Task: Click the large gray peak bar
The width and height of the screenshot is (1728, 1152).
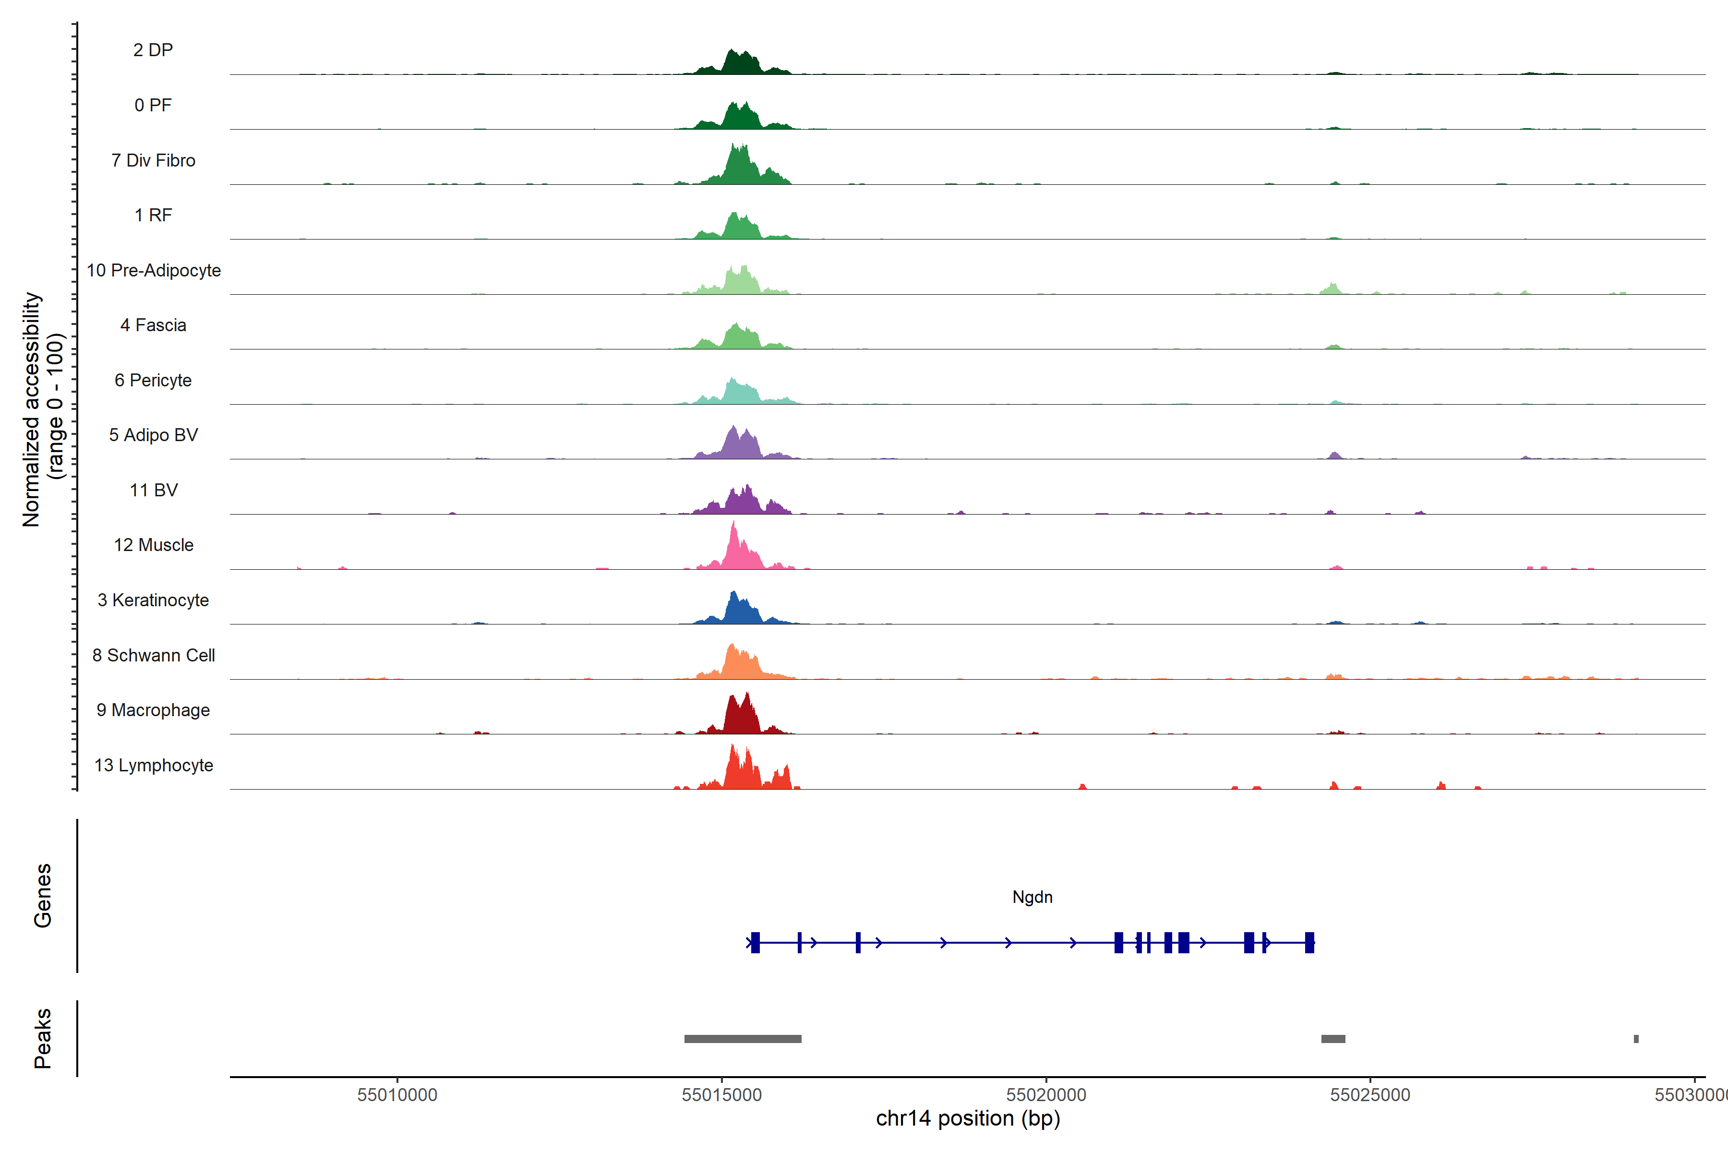Action: [x=742, y=1039]
